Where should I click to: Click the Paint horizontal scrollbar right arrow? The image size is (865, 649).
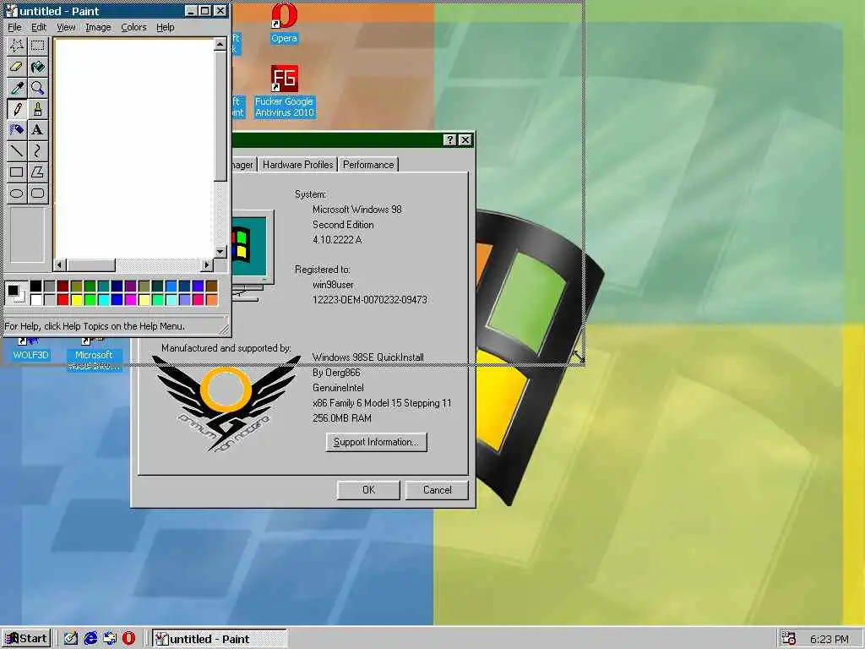pos(207,265)
